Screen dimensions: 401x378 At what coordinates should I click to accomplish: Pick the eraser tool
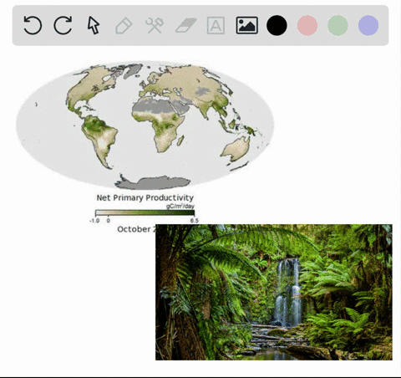coord(185,25)
